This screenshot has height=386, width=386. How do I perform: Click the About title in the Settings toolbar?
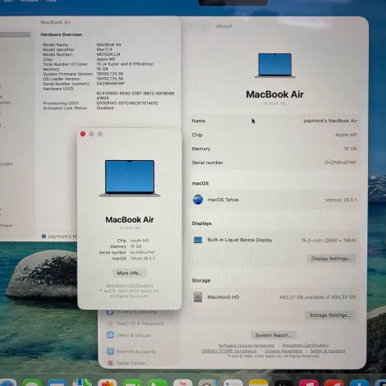coord(223,26)
